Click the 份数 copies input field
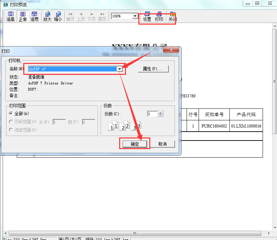Image resolution: width=277 pixels, height=240 pixels. (x=152, y=114)
